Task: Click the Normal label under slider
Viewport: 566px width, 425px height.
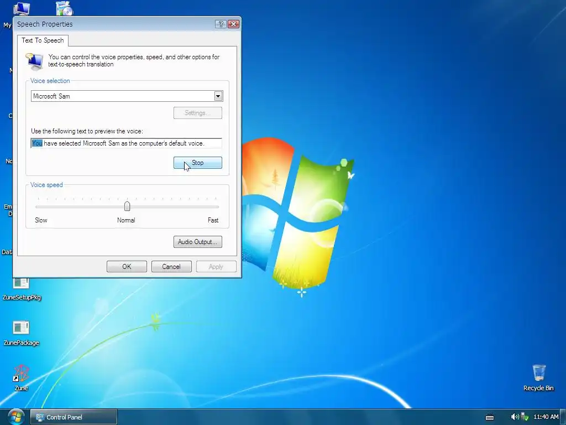Action: 126,220
